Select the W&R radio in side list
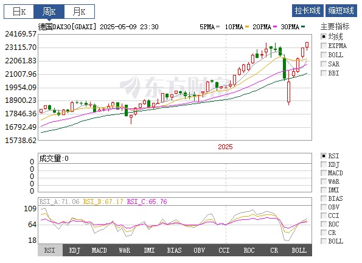This screenshot has height=263, width=362. 324,181
